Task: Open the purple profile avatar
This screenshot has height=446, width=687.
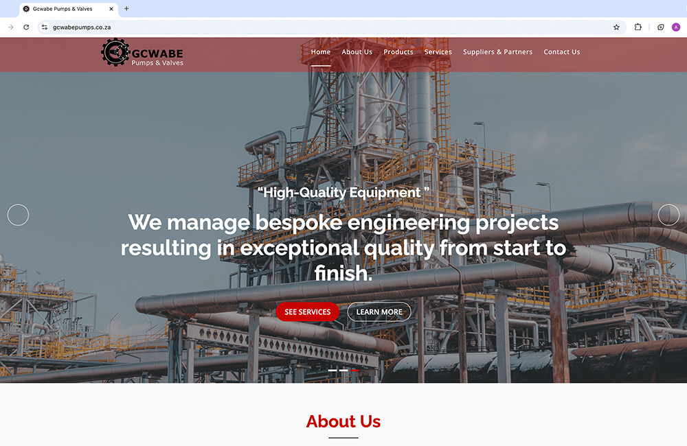Action: pos(676,27)
